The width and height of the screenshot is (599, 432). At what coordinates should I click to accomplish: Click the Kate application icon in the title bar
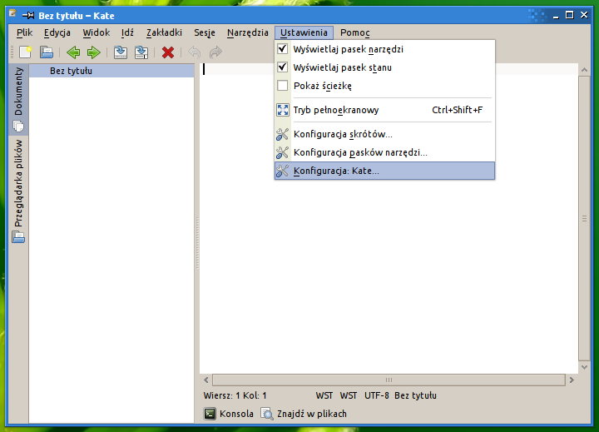coord(12,14)
